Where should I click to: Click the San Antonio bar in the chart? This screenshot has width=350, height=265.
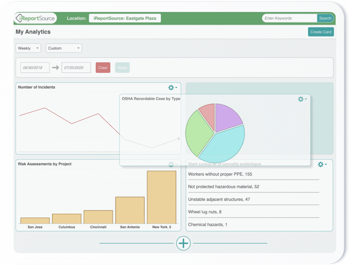tap(130, 210)
